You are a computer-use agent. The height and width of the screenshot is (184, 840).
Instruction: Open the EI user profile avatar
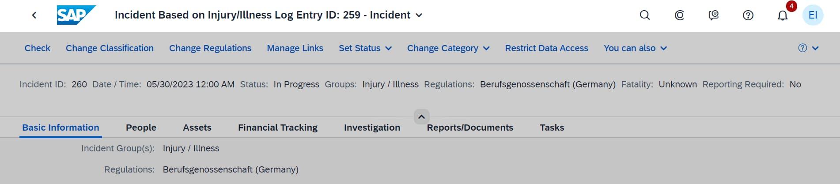pyautogui.click(x=813, y=15)
